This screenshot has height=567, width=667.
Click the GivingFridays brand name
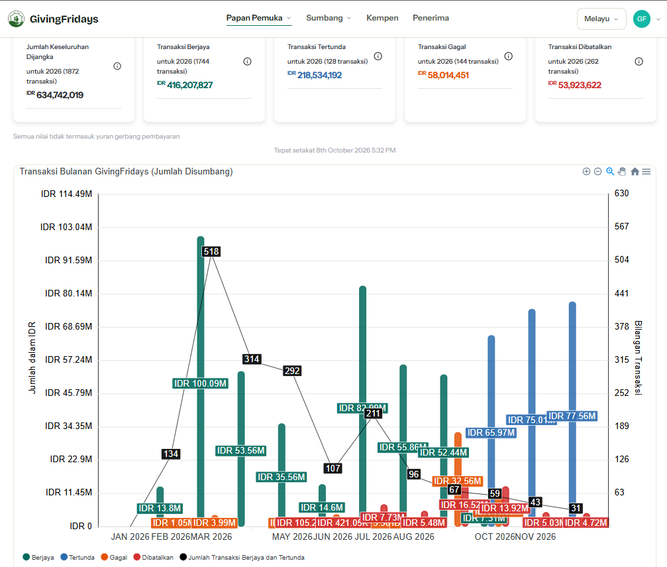(64, 19)
